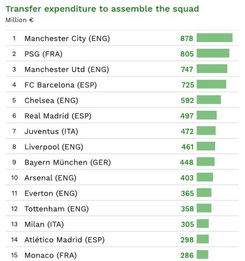Click the Juventus (ITA) label
The image size is (245, 261).
click(x=51, y=131)
